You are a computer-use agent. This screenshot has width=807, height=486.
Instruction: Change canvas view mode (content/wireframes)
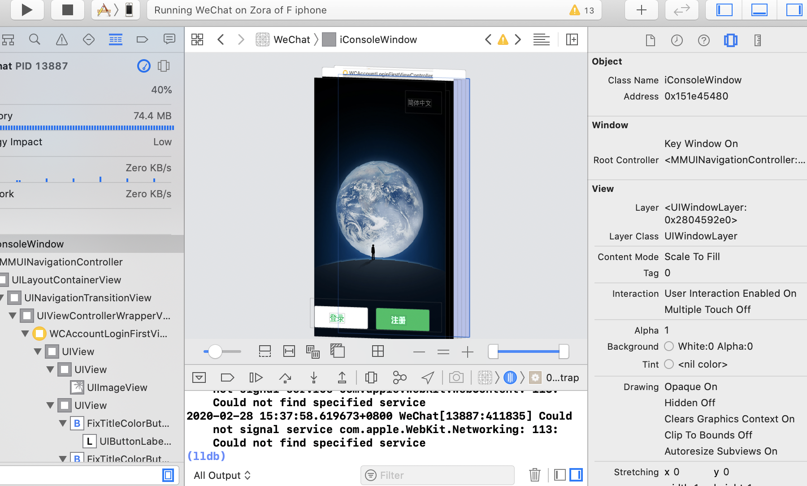click(313, 351)
